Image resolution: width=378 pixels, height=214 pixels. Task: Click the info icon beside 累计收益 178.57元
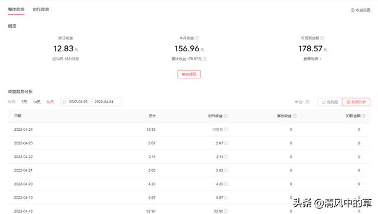204,59
